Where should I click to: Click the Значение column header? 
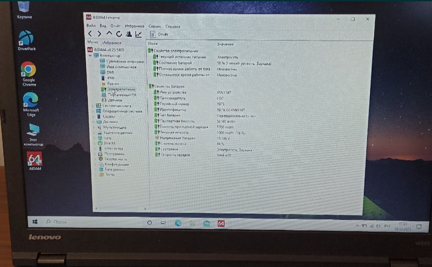click(225, 44)
